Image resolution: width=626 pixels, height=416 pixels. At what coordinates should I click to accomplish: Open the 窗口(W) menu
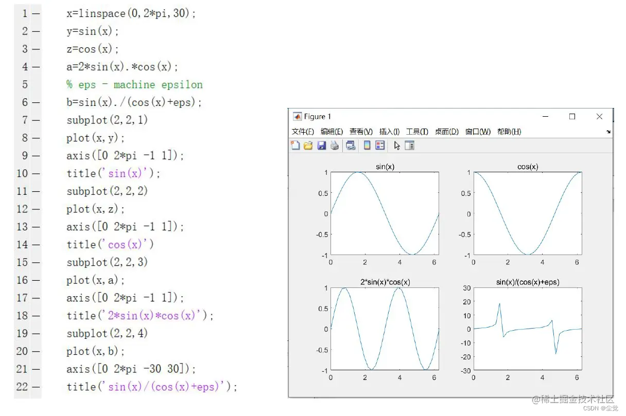point(478,132)
